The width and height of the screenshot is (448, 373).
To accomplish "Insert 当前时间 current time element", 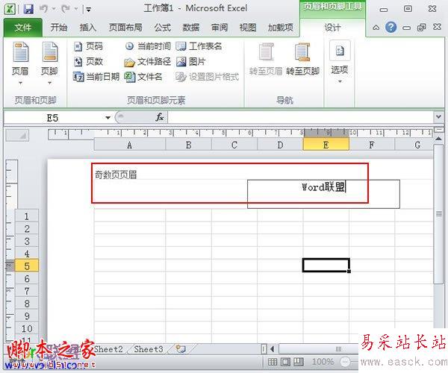I will (x=148, y=46).
